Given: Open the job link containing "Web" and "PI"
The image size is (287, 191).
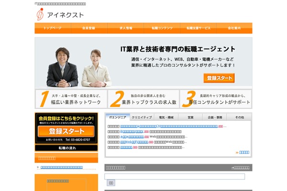Looking at the screenshot, I should [x=134, y=142].
